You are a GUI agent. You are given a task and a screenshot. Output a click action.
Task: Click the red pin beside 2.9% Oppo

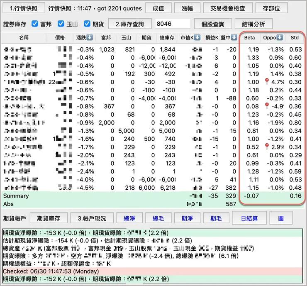(x=267, y=147)
